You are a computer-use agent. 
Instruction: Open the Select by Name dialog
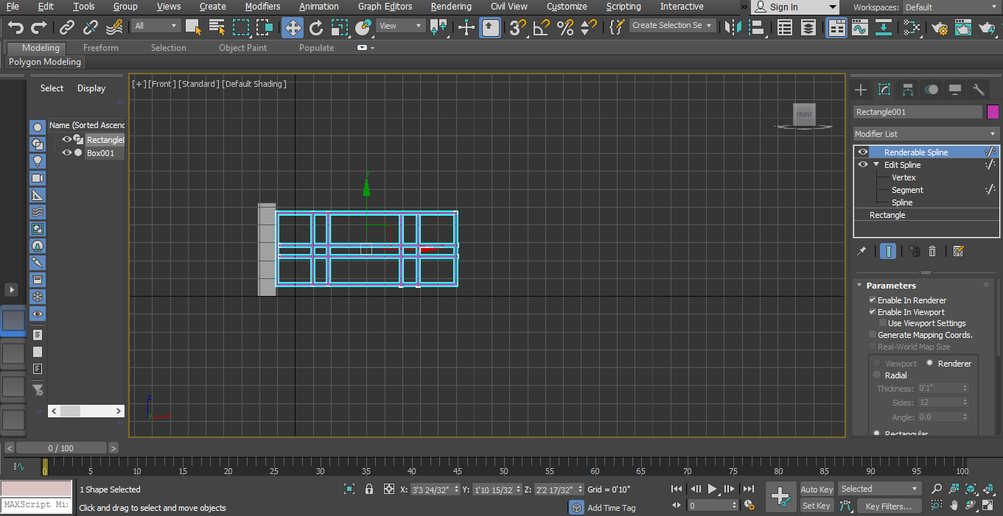tap(217, 27)
